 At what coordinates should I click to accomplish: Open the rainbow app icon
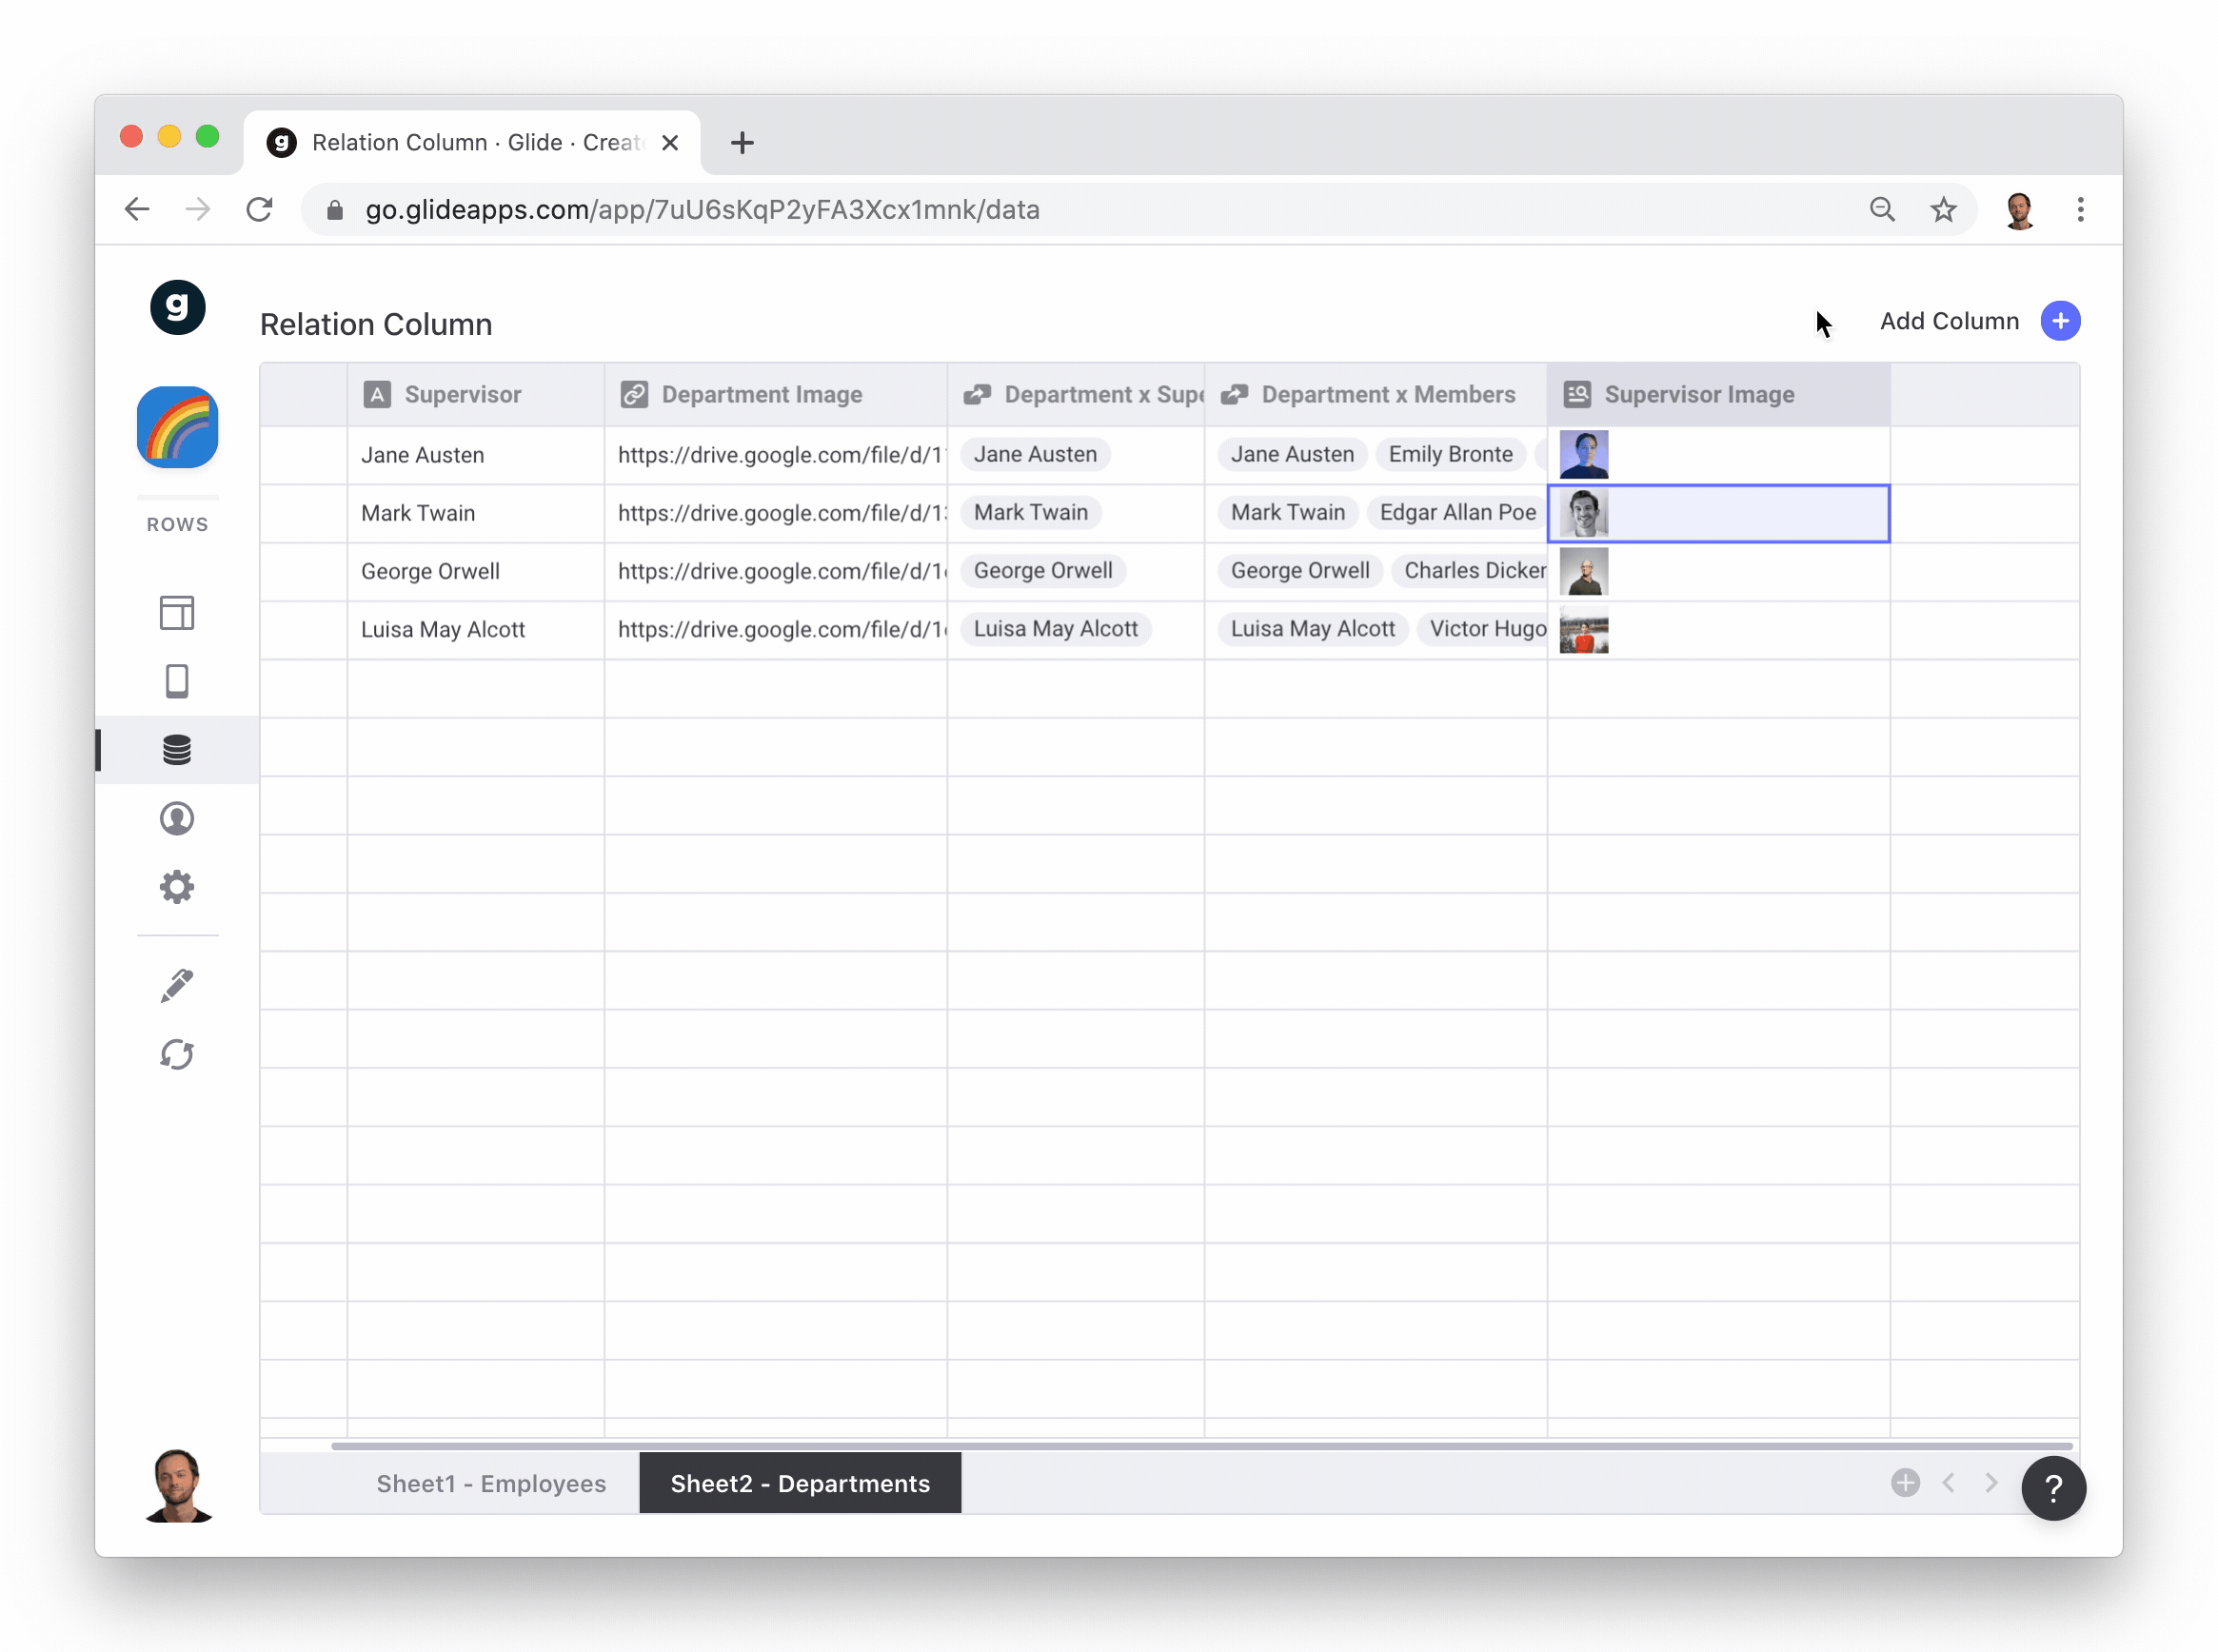[177, 427]
